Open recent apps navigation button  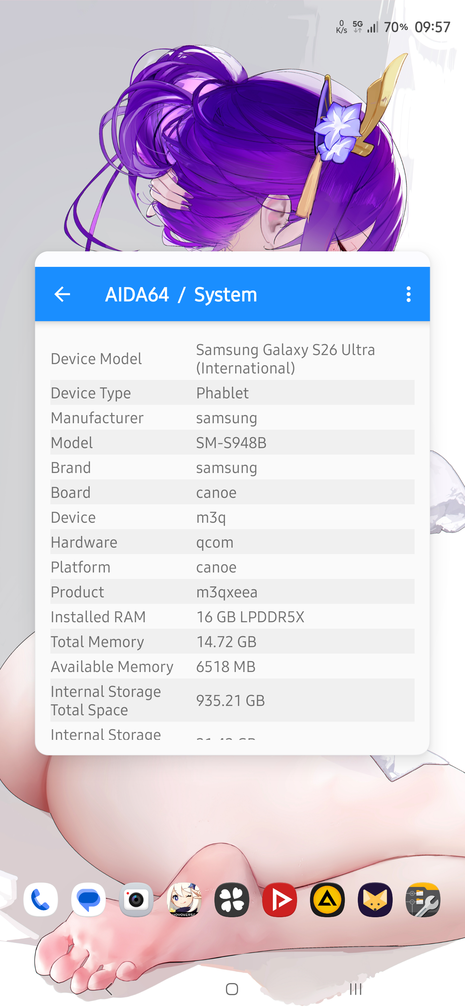click(x=356, y=989)
